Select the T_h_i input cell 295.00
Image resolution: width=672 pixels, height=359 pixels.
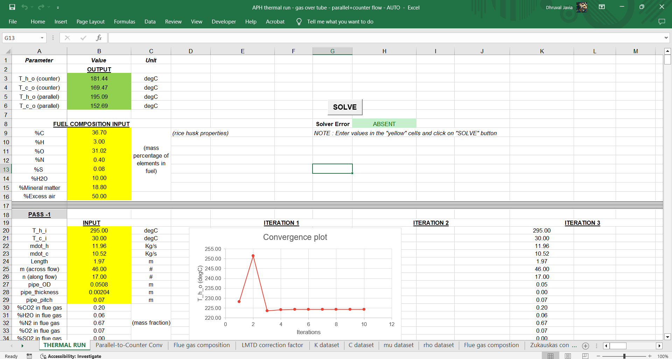point(99,230)
